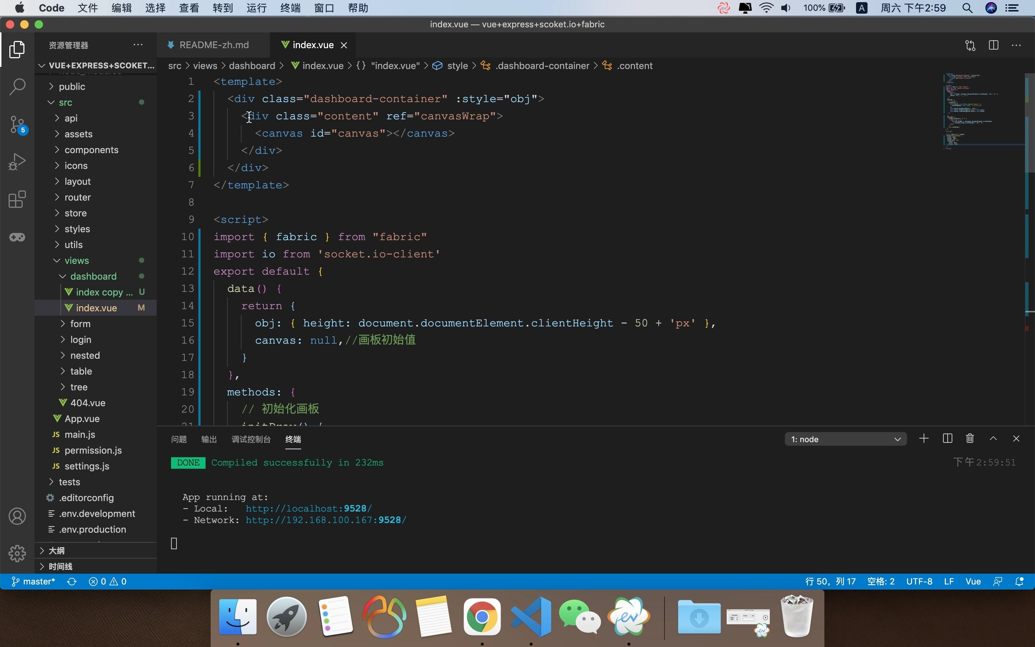Open the terminal selector dropdown '1: node'
This screenshot has height=647, width=1035.
pos(845,439)
